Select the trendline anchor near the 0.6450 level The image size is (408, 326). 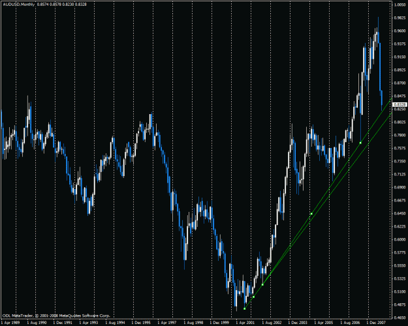311,214
